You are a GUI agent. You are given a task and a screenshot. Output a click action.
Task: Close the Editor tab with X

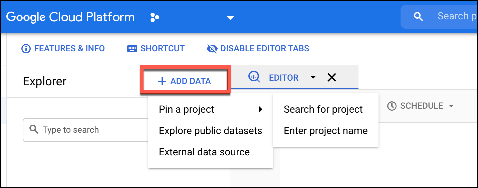[x=331, y=78]
